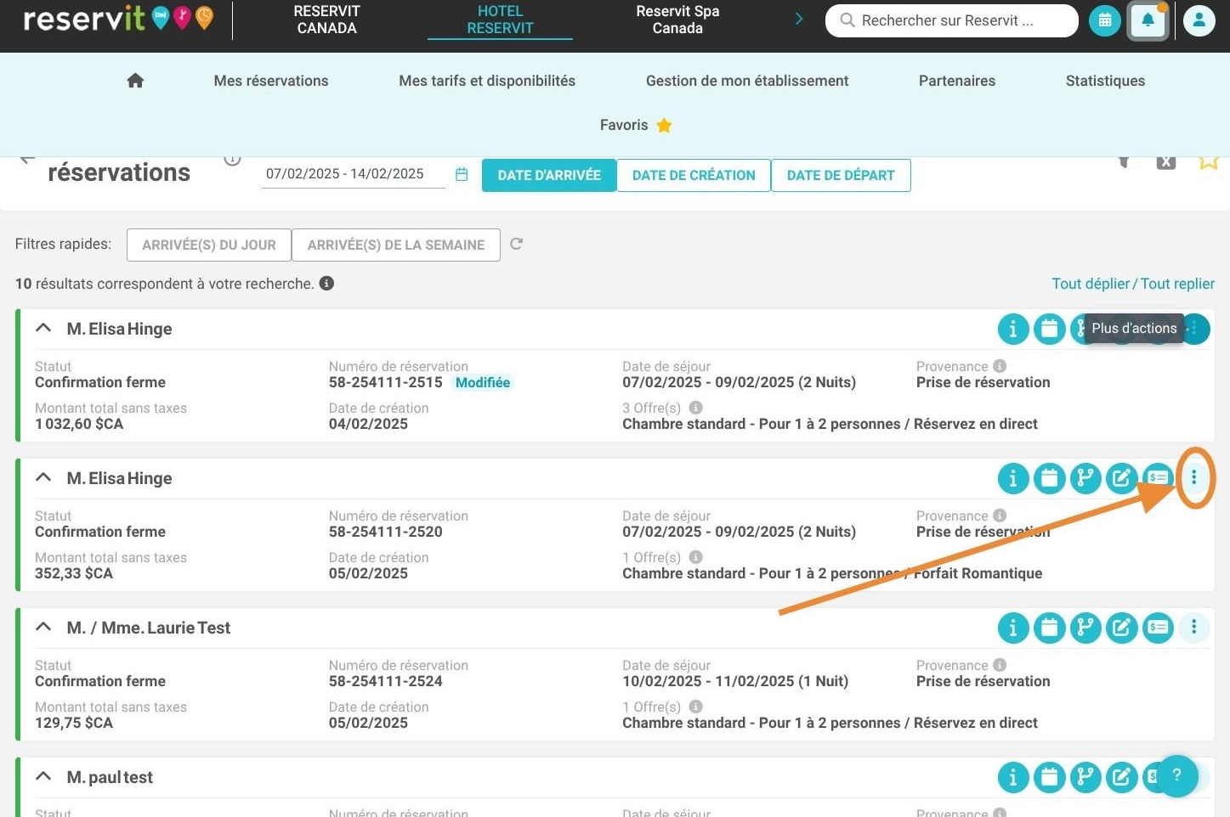Collapse first Elisa Hinge reservation 58-254111-2515
The image size is (1230, 817).
[43, 328]
